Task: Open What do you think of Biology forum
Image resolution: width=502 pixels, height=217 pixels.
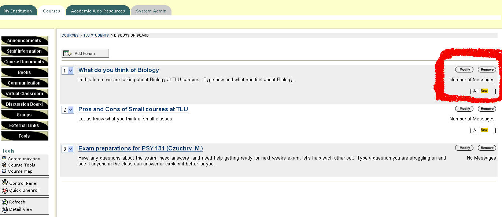Action: 119,70
